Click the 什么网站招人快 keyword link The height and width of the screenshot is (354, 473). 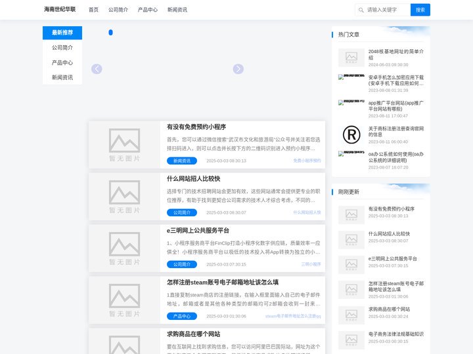307,212
